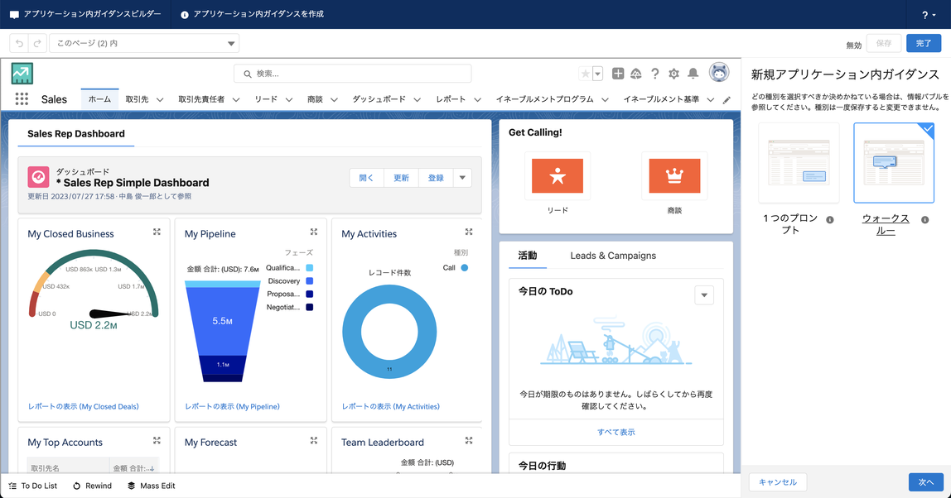Click the Call legend blue circle
This screenshot has height=498, width=951.
[465, 268]
